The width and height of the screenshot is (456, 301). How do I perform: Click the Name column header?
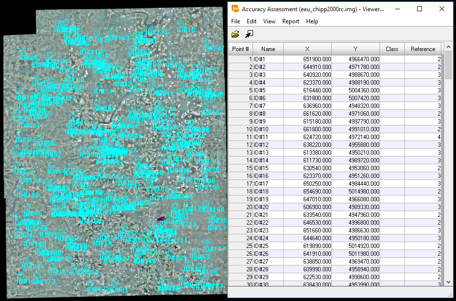click(x=268, y=49)
